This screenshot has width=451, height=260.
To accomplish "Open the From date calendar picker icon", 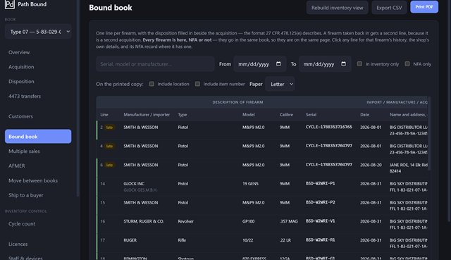I will [278, 64].
